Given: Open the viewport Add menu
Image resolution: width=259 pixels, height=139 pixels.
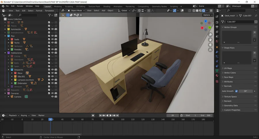Looking at the screenshot, I should click(x=103, y=11).
